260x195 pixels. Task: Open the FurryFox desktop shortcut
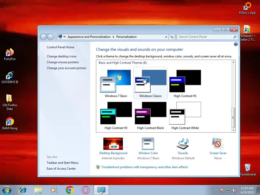point(10,54)
